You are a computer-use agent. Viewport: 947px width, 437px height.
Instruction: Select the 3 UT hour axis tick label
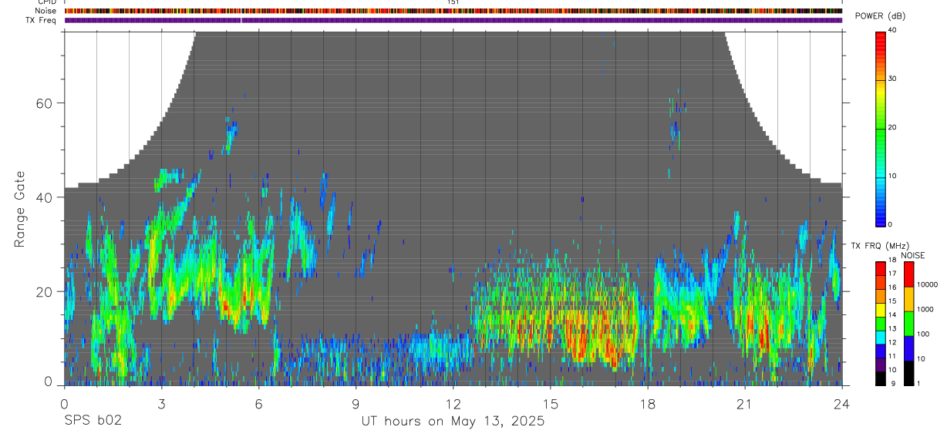coord(161,404)
